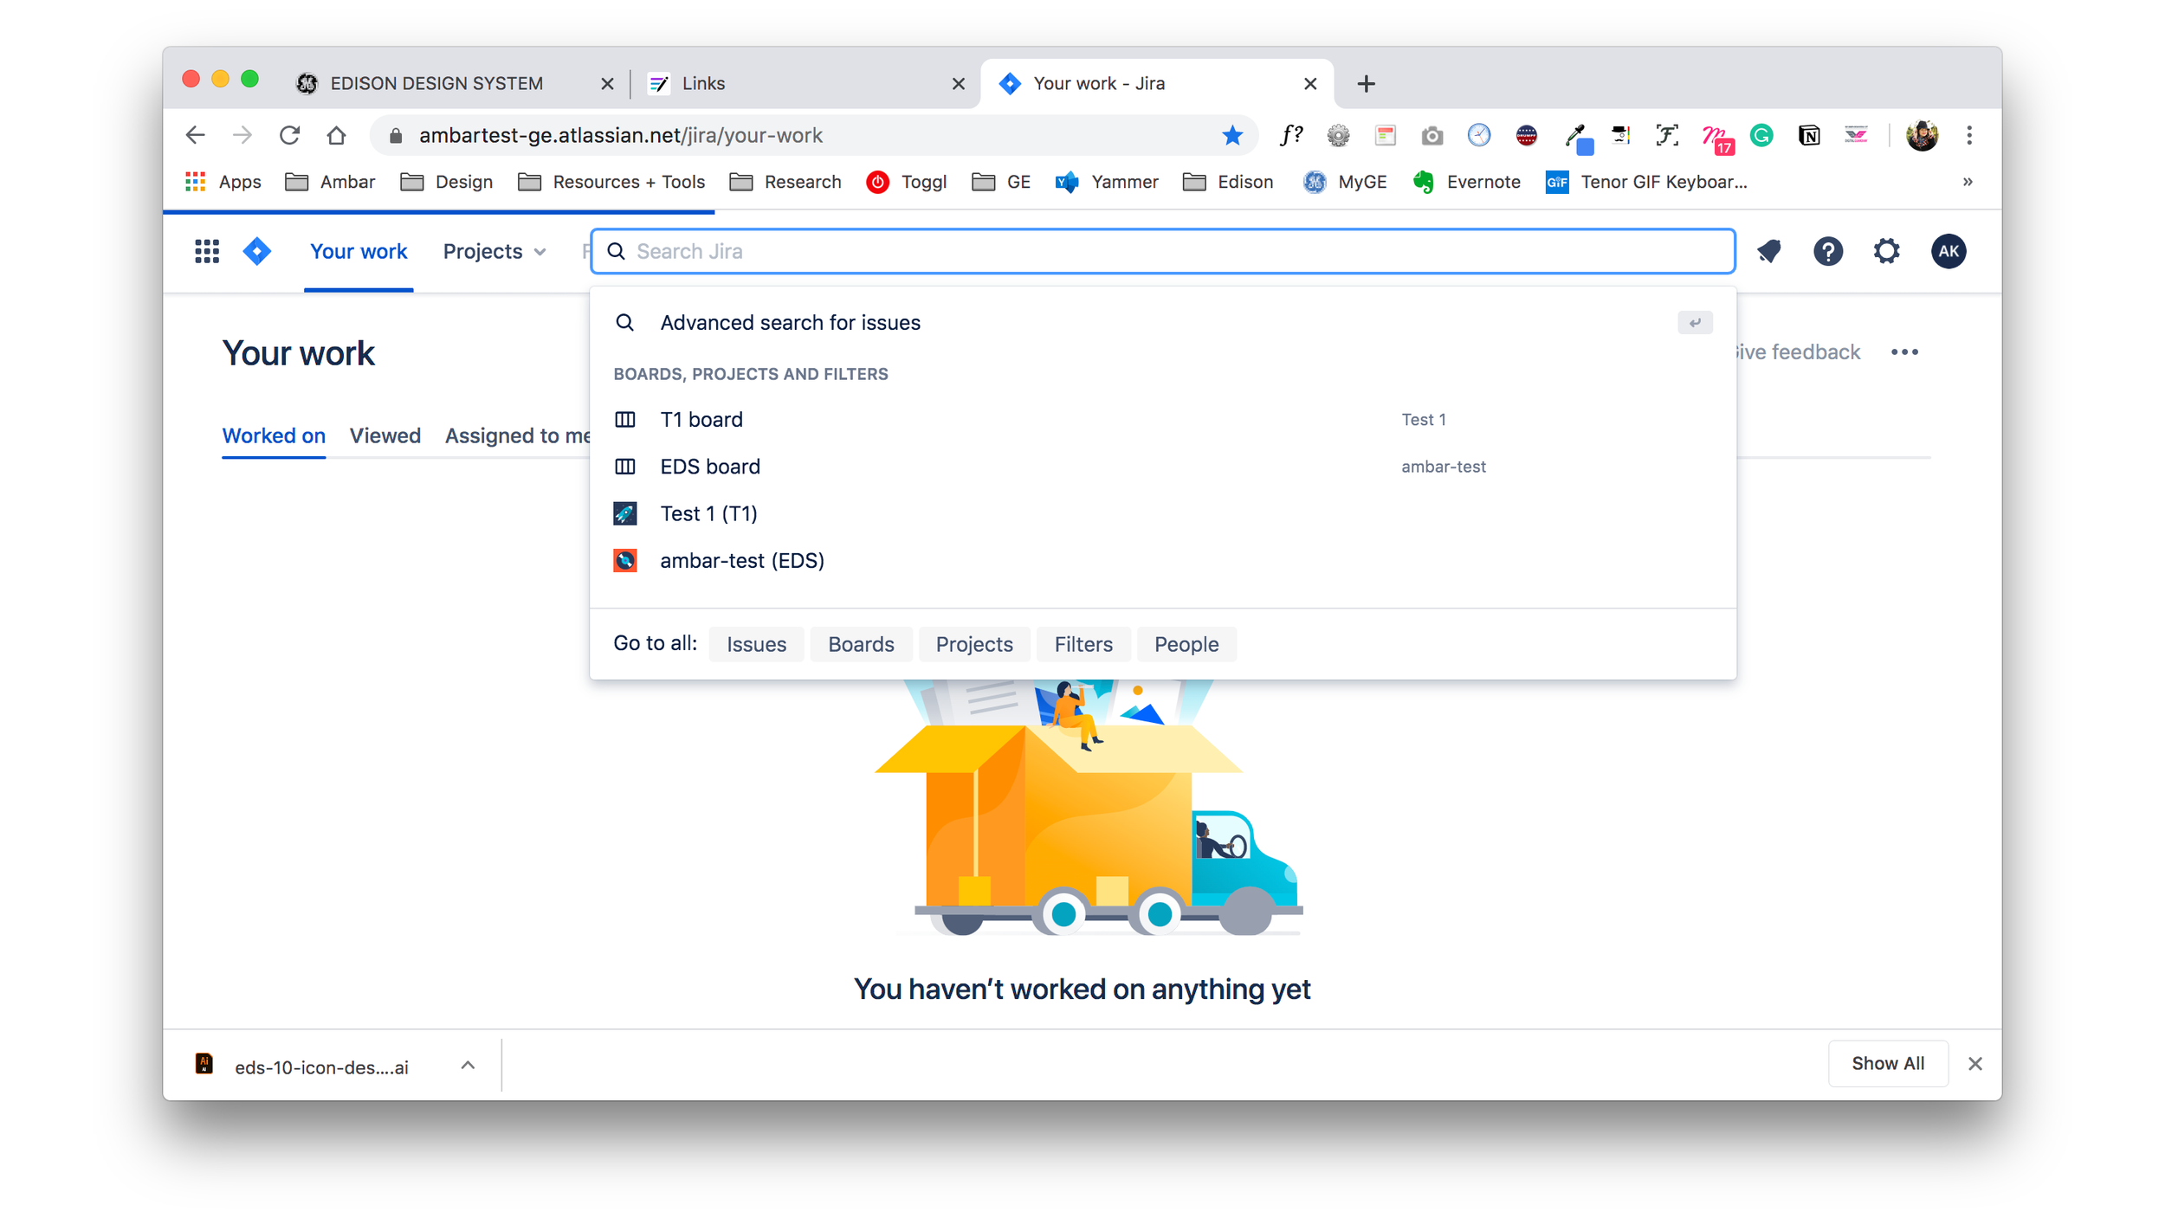Open T1 board search result
This screenshot has height=1218, width=2165.
[1163, 419]
